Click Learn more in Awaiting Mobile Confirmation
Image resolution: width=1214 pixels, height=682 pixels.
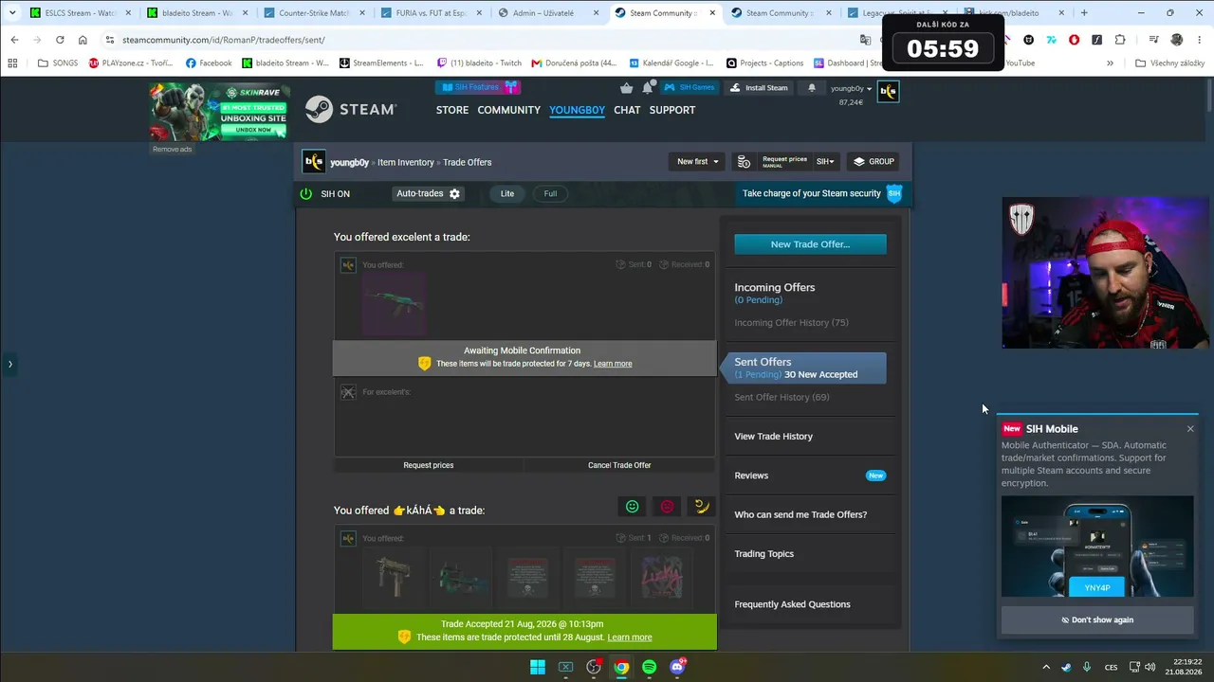point(613,364)
